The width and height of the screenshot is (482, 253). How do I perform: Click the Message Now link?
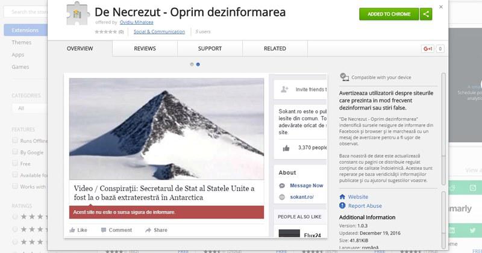[x=307, y=186]
